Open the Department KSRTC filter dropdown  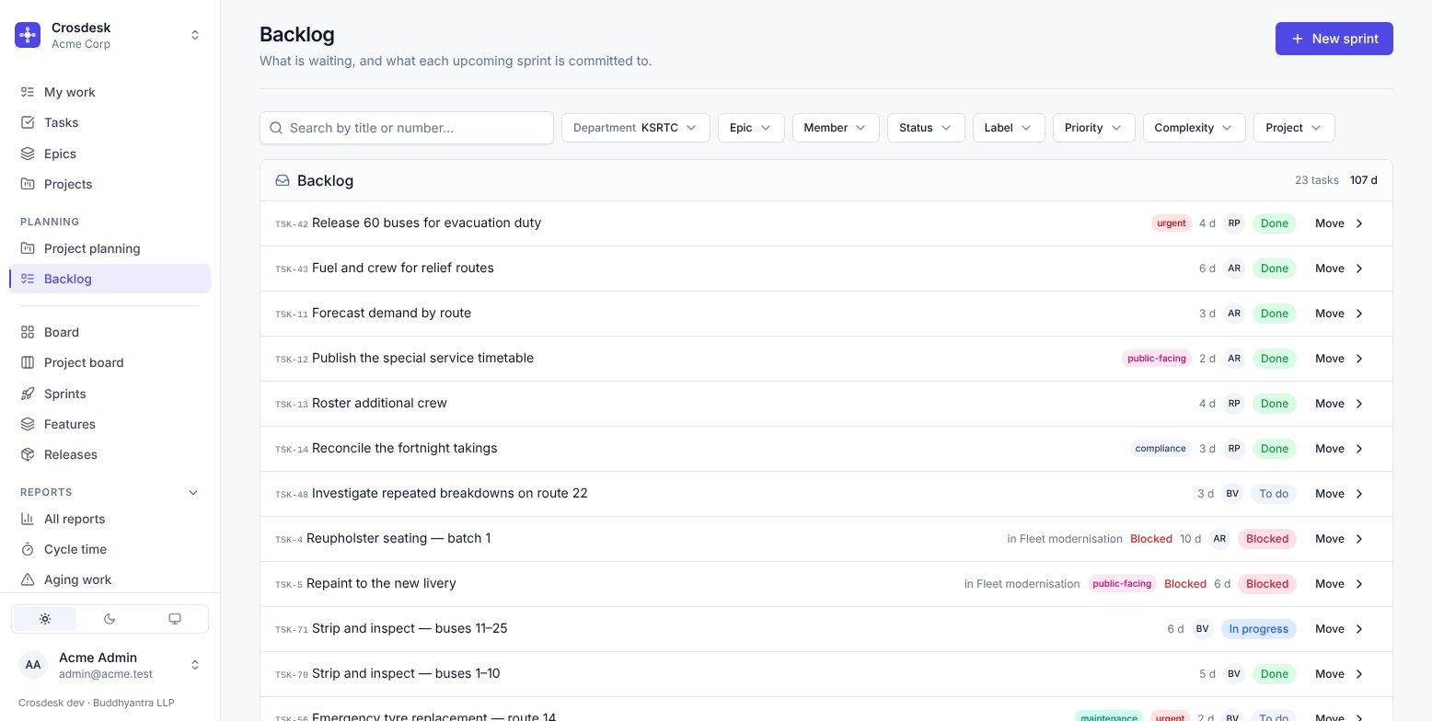point(636,128)
